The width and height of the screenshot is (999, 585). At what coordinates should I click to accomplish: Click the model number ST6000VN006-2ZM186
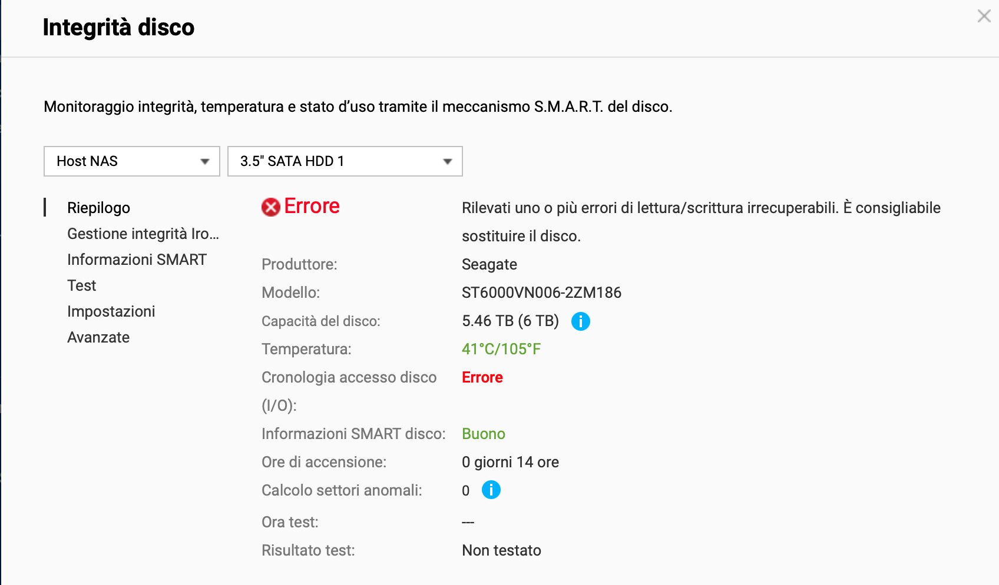(x=541, y=292)
